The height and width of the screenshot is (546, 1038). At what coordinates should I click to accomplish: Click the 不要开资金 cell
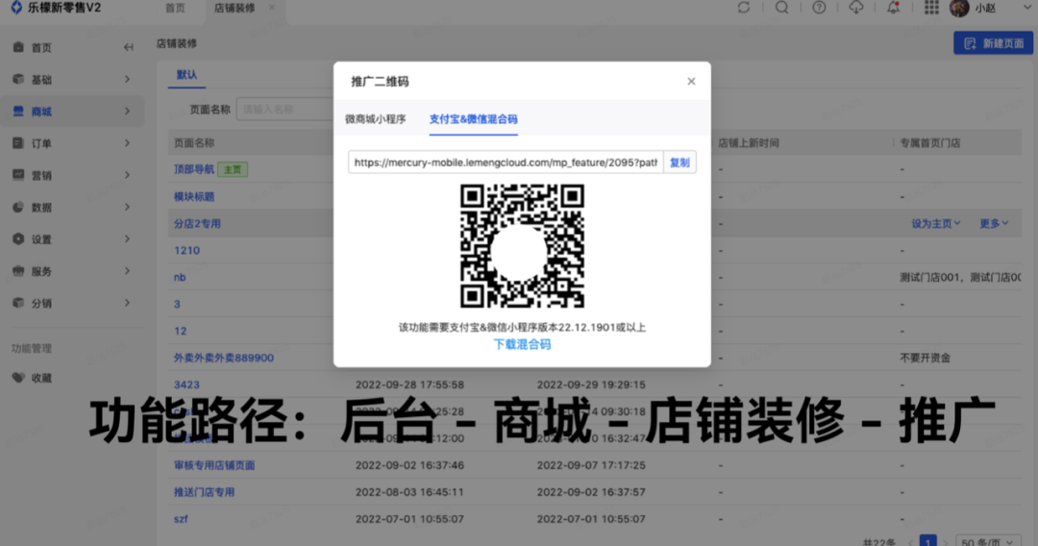925,358
